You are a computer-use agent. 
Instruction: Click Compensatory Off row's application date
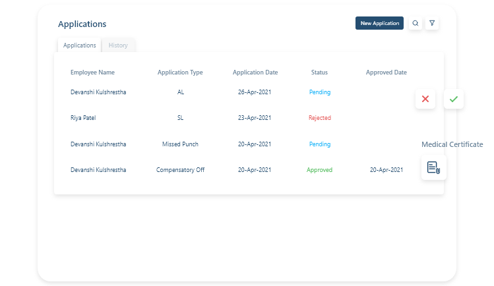255,170
